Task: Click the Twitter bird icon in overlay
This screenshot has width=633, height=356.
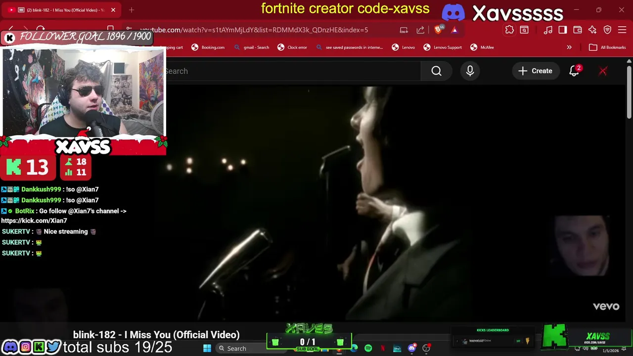Action: (x=53, y=347)
